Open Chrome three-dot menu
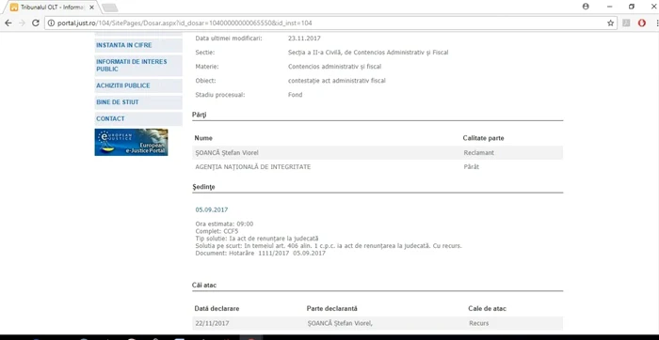Screen dimensions: 659x340 tap(656, 23)
